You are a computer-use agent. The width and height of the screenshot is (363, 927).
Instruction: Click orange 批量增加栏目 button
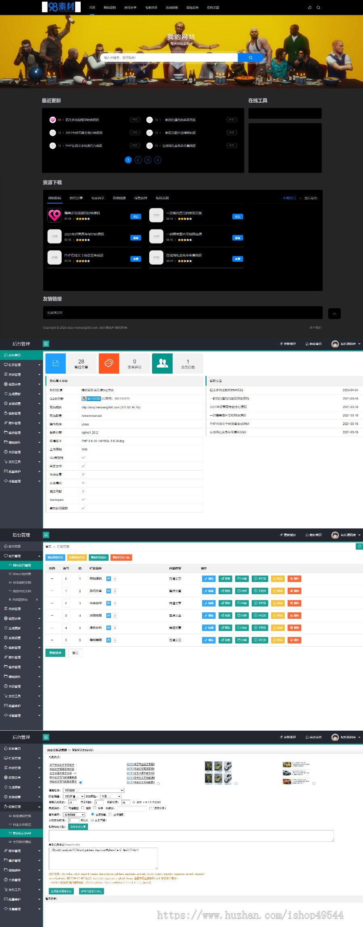77,557
